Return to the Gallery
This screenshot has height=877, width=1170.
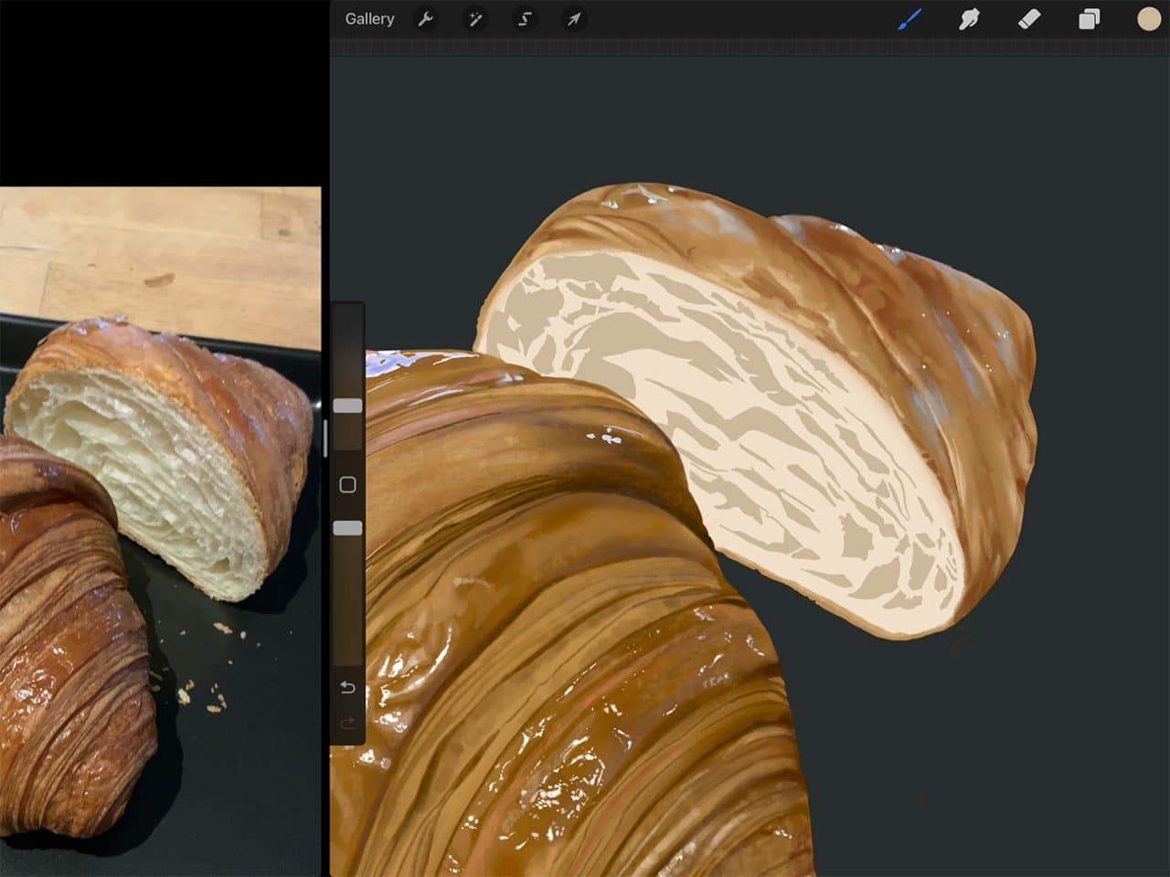[x=369, y=18]
